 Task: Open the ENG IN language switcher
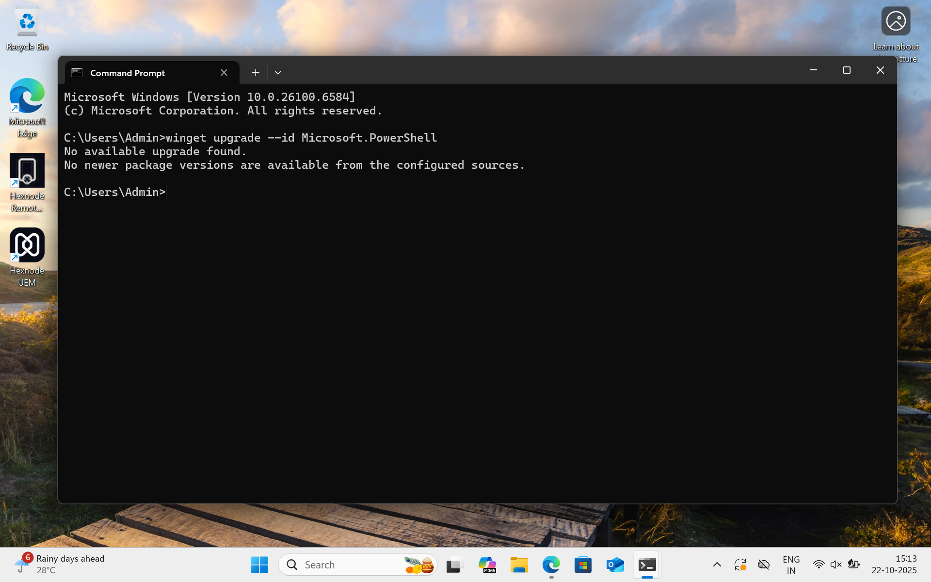tap(791, 565)
